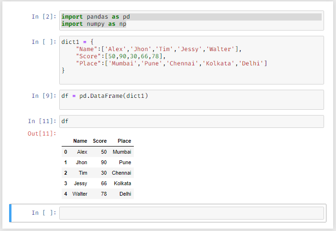Click the score value 66 in the table

coord(104,183)
